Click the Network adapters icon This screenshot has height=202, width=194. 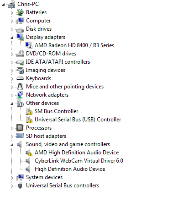point(20,95)
